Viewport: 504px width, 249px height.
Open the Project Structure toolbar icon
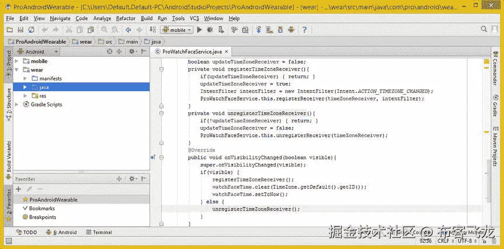pyautogui.click(x=245, y=30)
